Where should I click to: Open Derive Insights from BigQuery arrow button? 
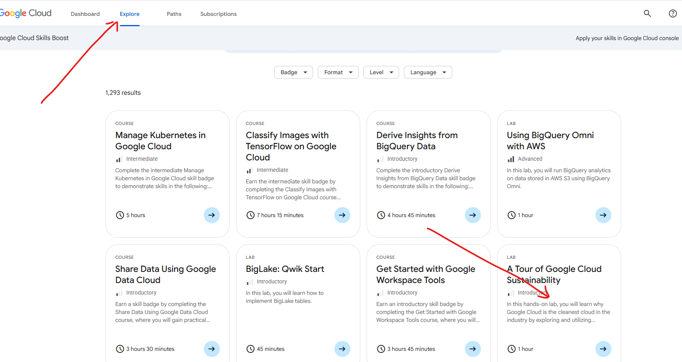pyautogui.click(x=473, y=215)
